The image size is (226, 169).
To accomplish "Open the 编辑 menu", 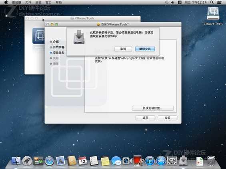I will 38,2.
